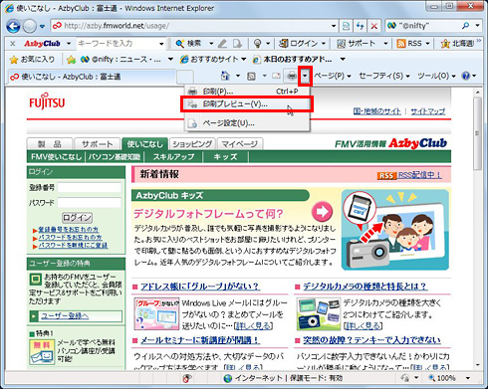Open the RSS toolbar button
This screenshot has width=488, height=389.
[x=409, y=44]
